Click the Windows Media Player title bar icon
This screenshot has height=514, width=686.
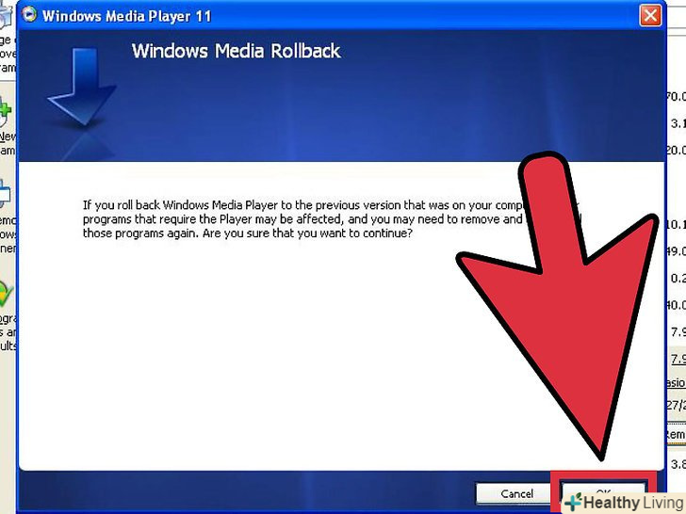[x=30, y=15]
